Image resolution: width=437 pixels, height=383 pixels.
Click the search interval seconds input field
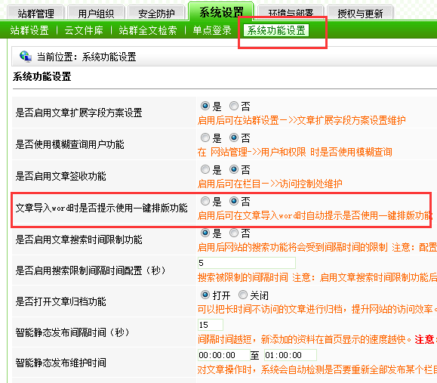click(x=246, y=263)
